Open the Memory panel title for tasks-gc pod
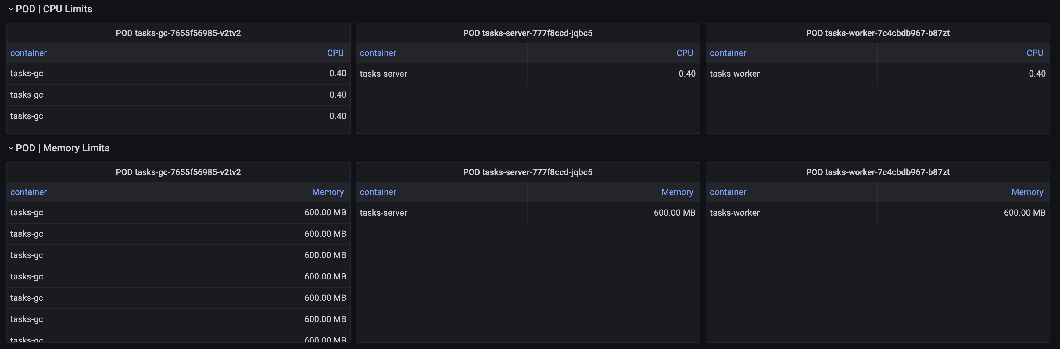 pyautogui.click(x=178, y=172)
